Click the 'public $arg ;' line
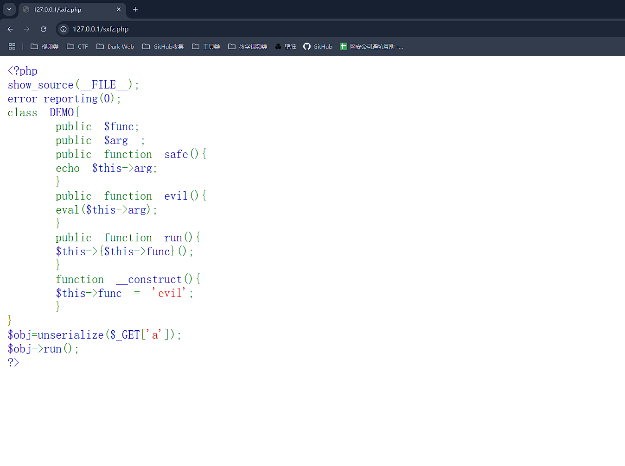625x466 pixels. click(100, 140)
